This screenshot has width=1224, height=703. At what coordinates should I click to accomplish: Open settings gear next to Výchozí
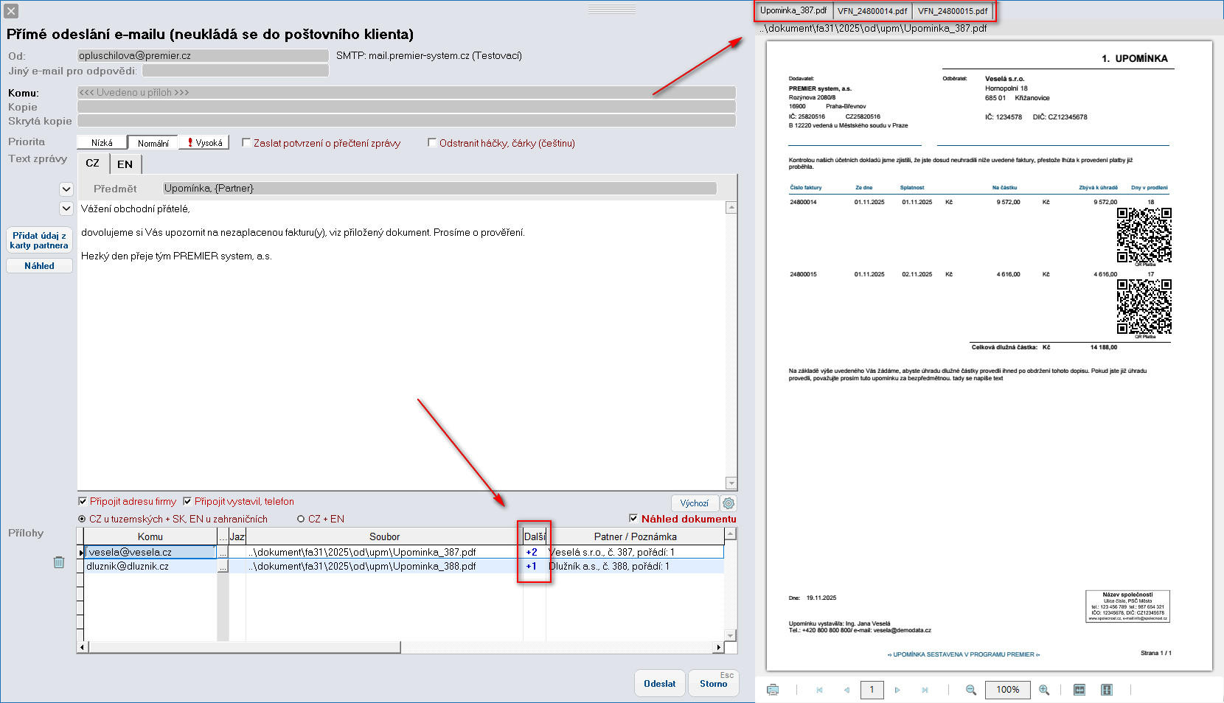729,503
